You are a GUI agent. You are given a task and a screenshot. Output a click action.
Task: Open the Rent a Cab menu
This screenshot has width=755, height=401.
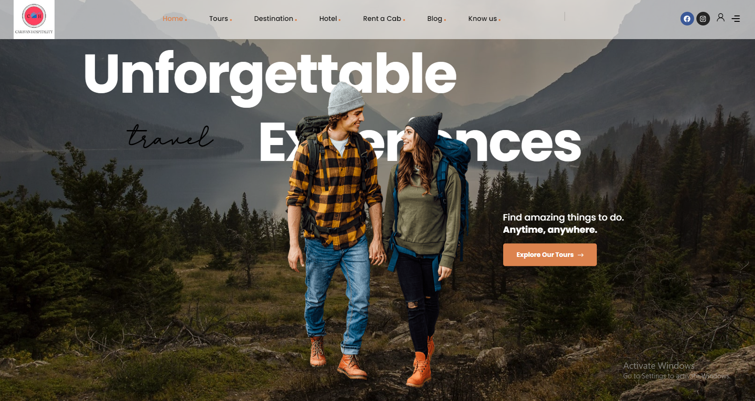coord(384,19)
